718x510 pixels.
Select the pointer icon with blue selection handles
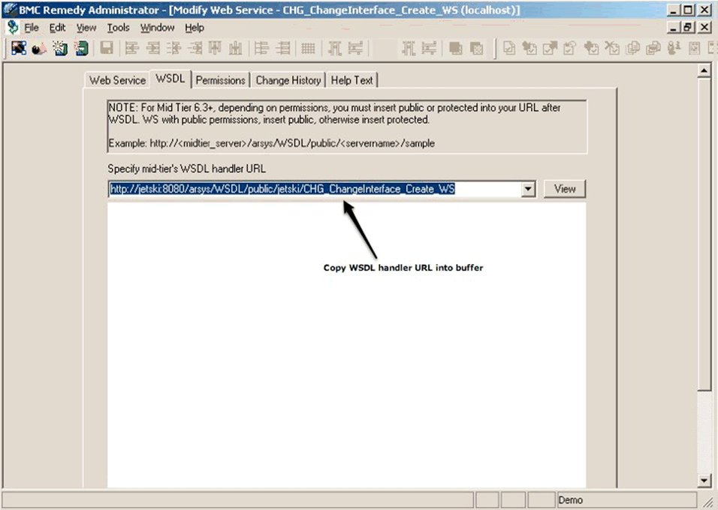(19, 48)
